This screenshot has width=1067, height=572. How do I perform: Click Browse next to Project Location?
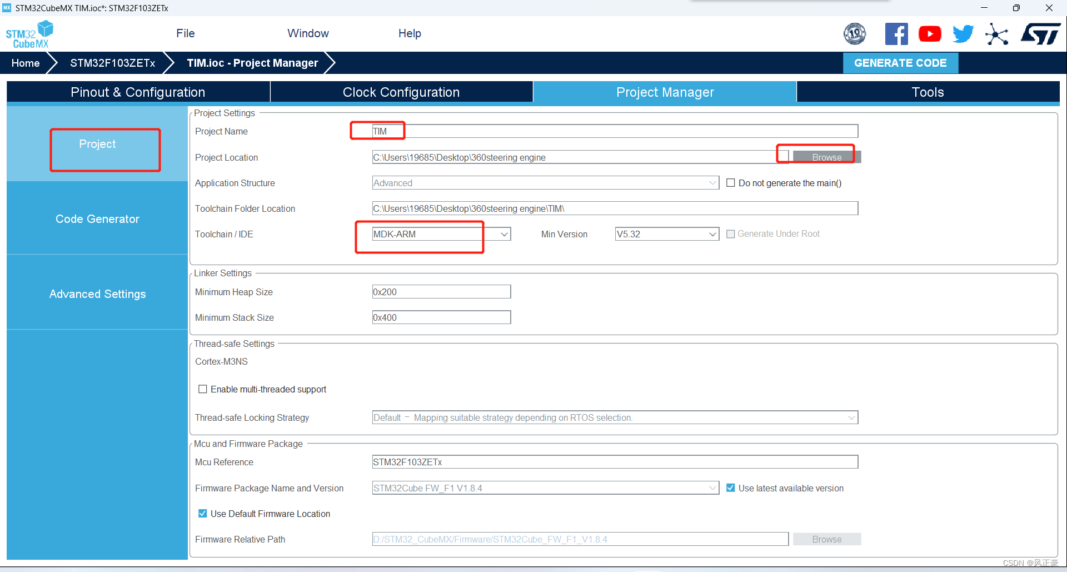point(826,157)
